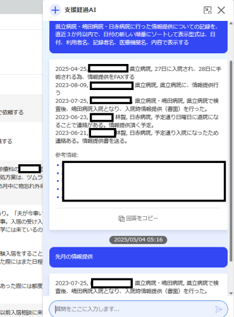Click the 参考情報: label
This screenshot has width=234, height=317.
coord(67,155)
